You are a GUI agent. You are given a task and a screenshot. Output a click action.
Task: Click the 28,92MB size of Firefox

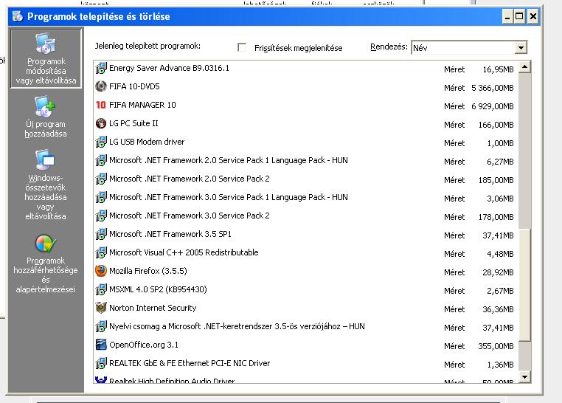(498, 272)
